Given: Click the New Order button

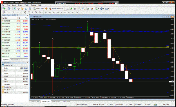Looking at the screenshot, I should 39,8.
